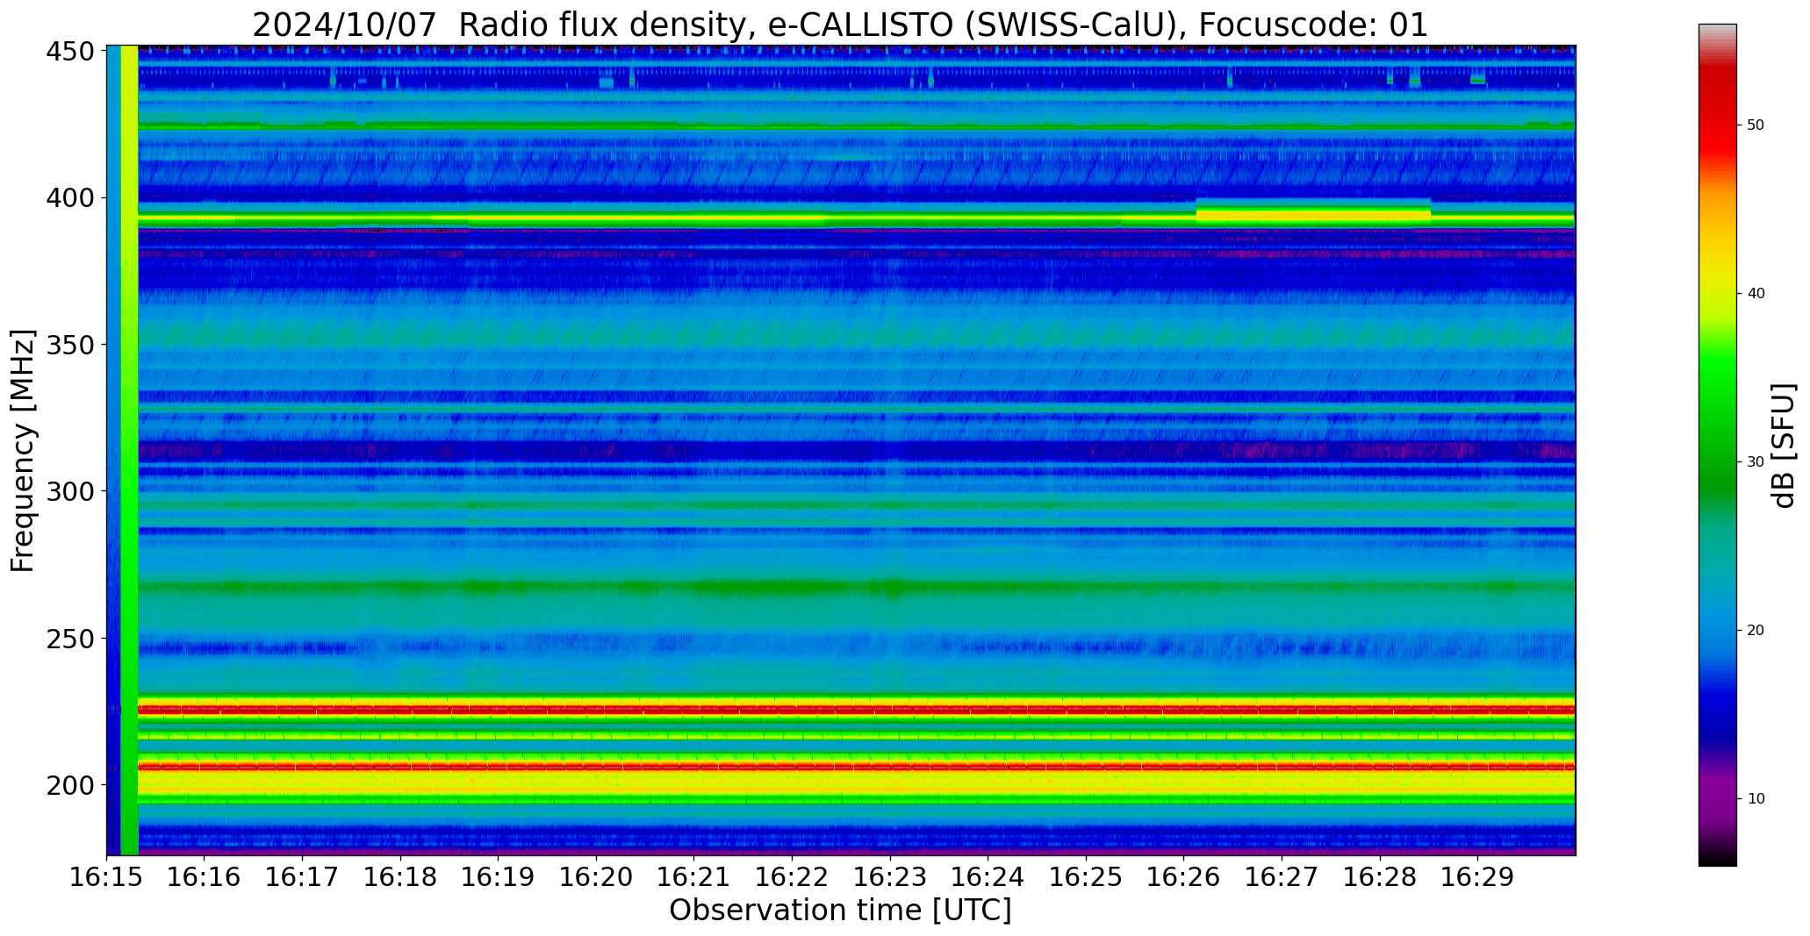The width and height of the screenshot is (1810, 936).
Task: Click the colorbar 50 tick label
Action: pyautogui.click(x=1756, y=125)
